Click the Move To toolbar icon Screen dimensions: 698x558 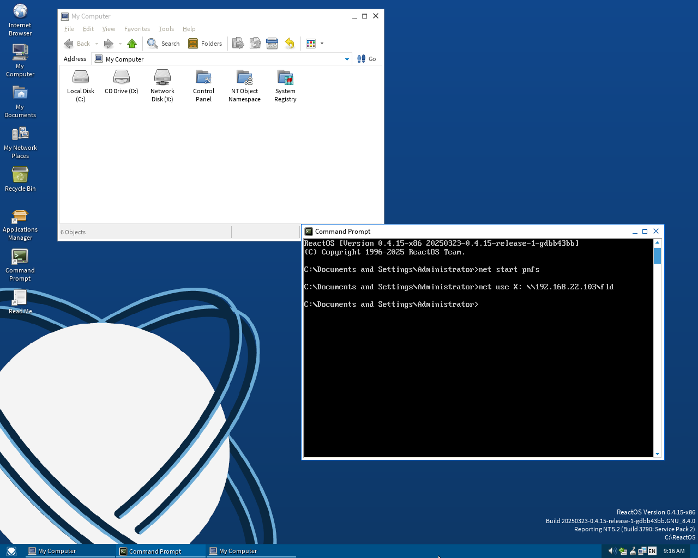click(238, 44)
